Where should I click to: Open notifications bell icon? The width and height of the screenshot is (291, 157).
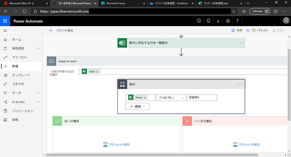[x=209, y=21]
